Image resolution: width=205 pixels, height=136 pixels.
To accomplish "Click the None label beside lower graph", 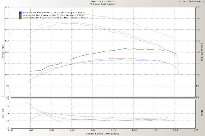I will [x=202, y=113].
